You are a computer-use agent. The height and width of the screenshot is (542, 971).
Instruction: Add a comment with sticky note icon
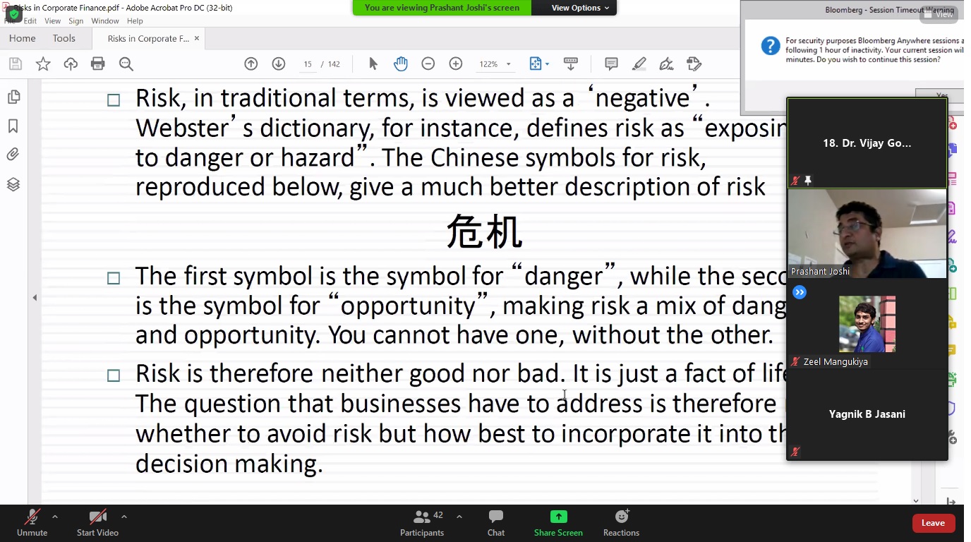(x=611, y=64)
